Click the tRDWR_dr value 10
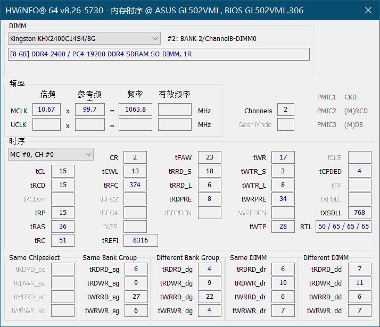 (283, 283)
